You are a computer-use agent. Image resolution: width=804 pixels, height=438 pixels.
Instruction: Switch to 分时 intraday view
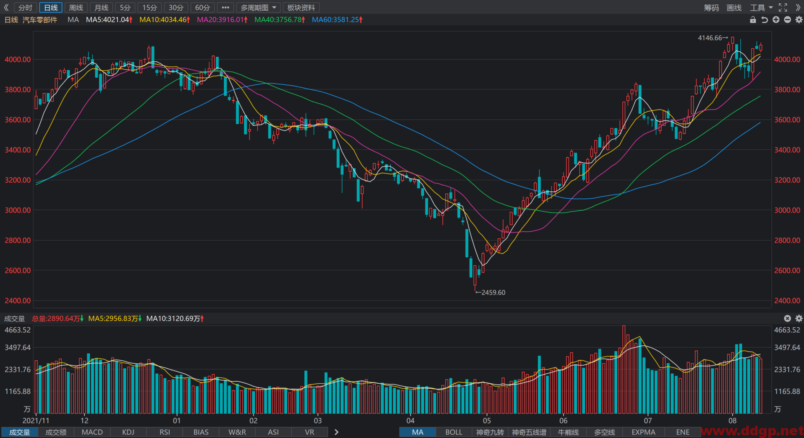[26, 7]
